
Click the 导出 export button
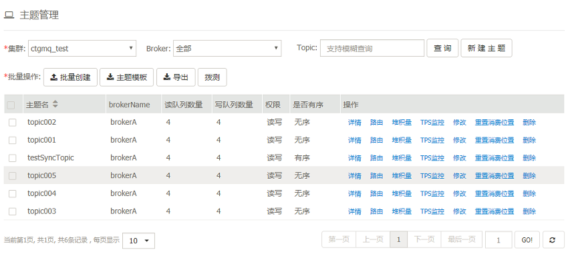[176, 77]
